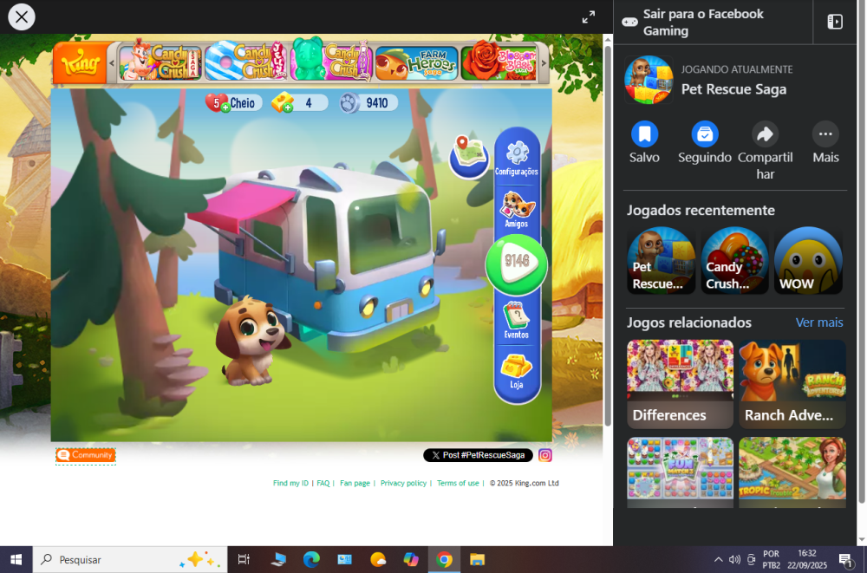The height and width of the screenshot is (573, 867).
Task: Toggle the Salvo bookmark button
Action: pyautogui.click(x=645, y=134)
